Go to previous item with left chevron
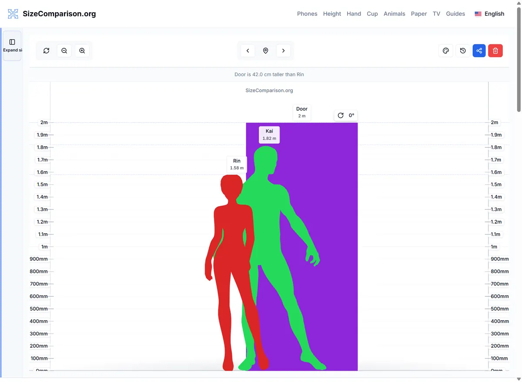The width and height of the screenshot is (522, 382). (248, 51)
